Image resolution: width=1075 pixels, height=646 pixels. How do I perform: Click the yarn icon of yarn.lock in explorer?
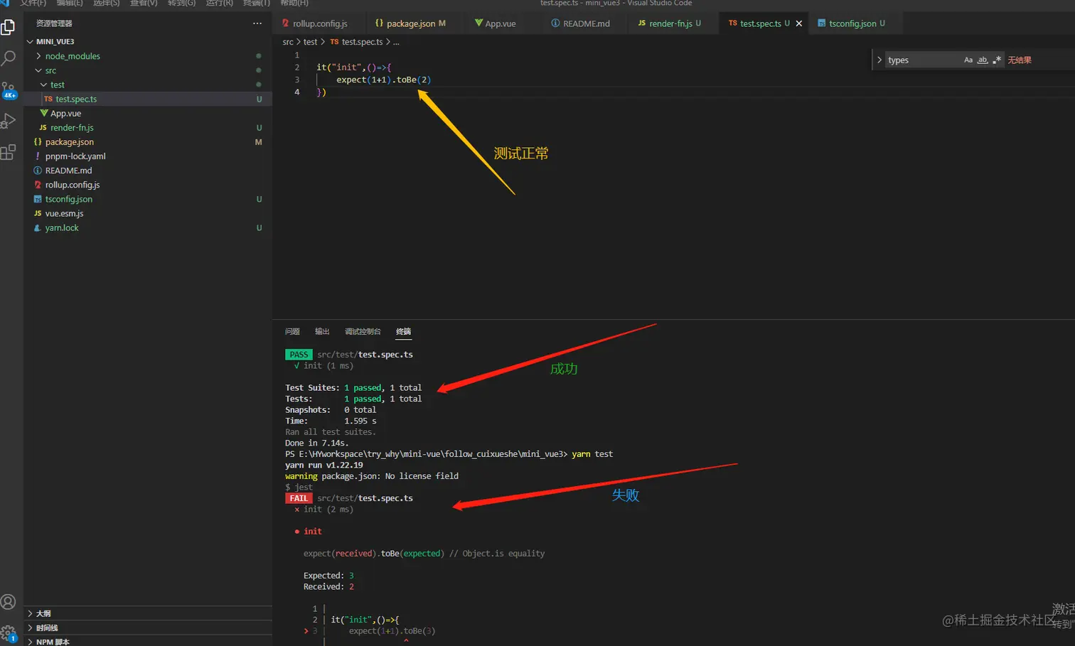point(38,227)
